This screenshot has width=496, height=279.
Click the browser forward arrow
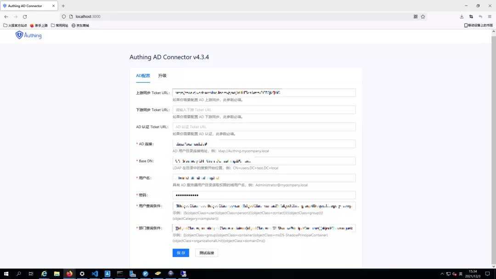[x=16, y=17]
